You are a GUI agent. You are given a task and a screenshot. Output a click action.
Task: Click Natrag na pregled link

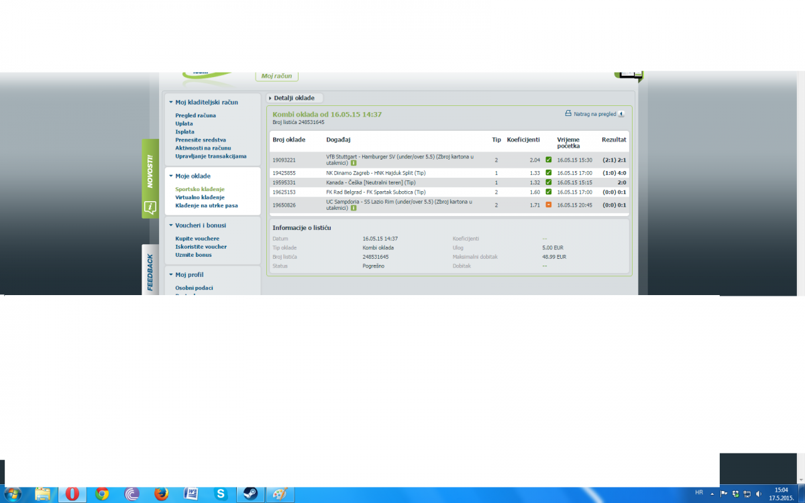594,114
